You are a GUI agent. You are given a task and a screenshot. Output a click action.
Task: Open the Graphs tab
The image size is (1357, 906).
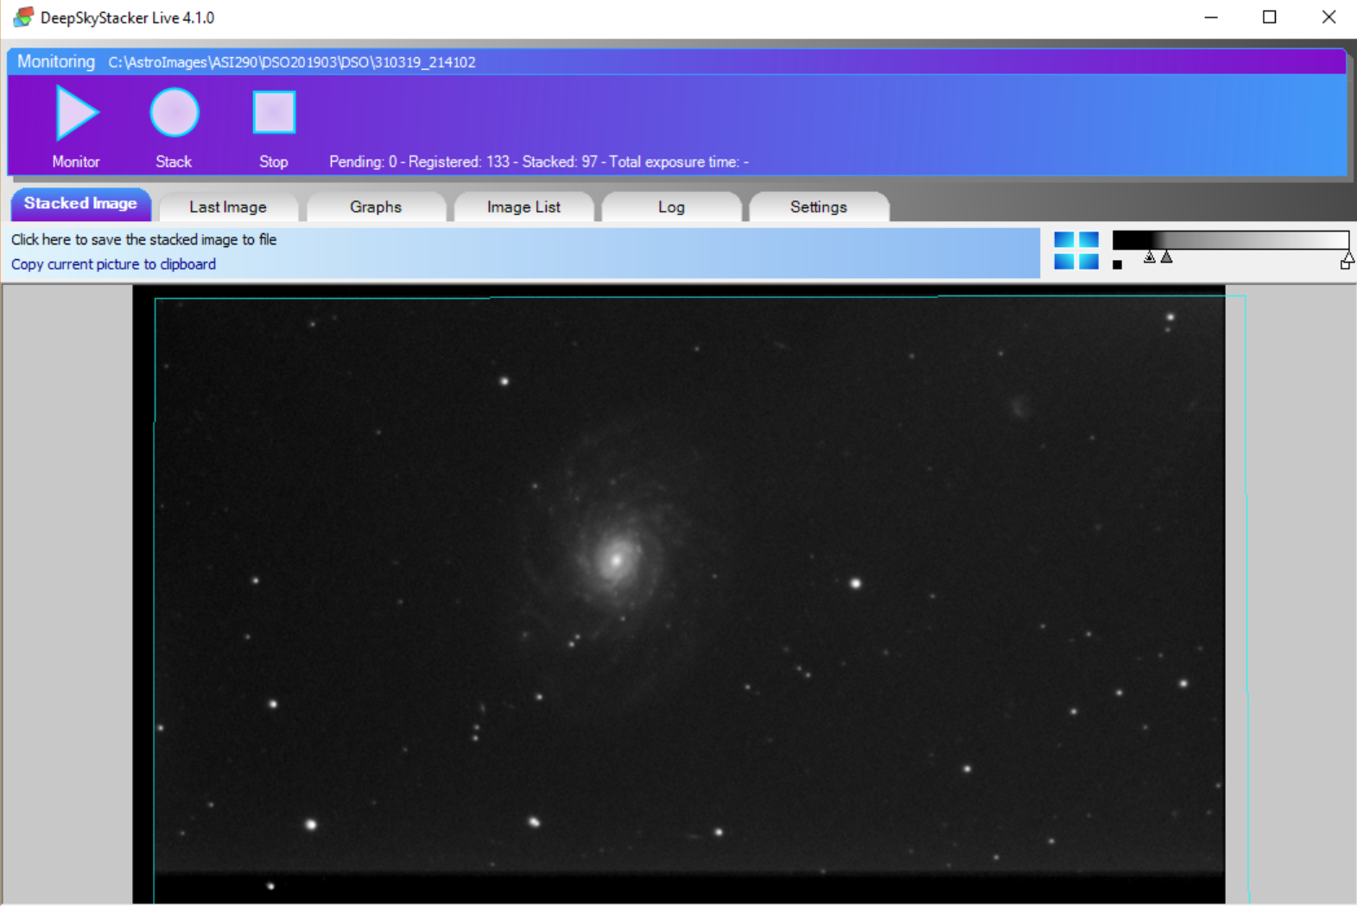pyautogui.click(x=376, y=207)
